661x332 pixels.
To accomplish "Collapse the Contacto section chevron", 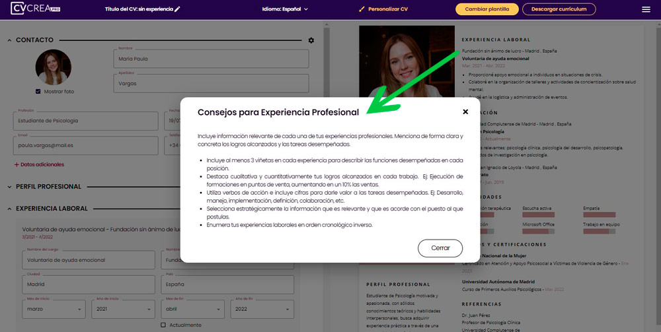I will point(9,40).
